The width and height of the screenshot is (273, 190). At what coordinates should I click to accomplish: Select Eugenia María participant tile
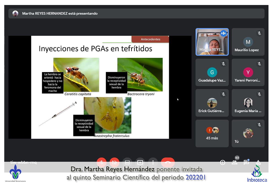(x=248, y=103)
